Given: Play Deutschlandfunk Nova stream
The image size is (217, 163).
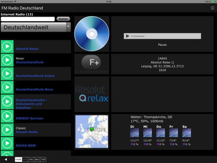Looking at the screenshot, I should point(7,87).
